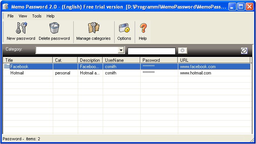Sort by the Password column header

coord(159,60)
